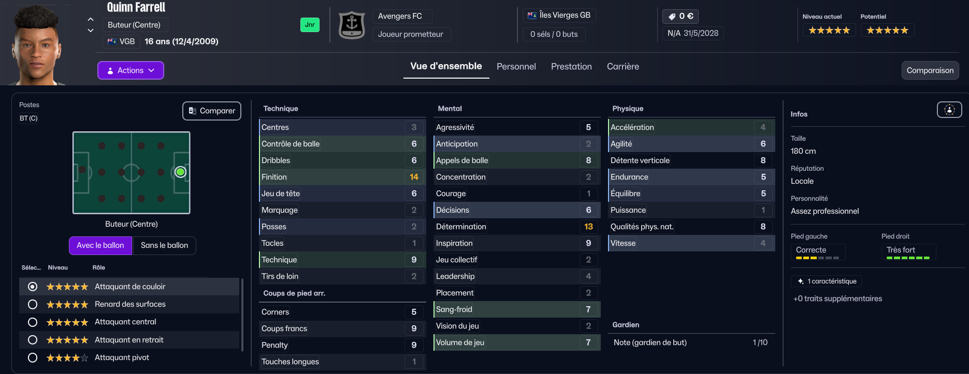Click the green Jnr junior badge
The width and height of the screenshot is (969, 374).
pos(310,25)
